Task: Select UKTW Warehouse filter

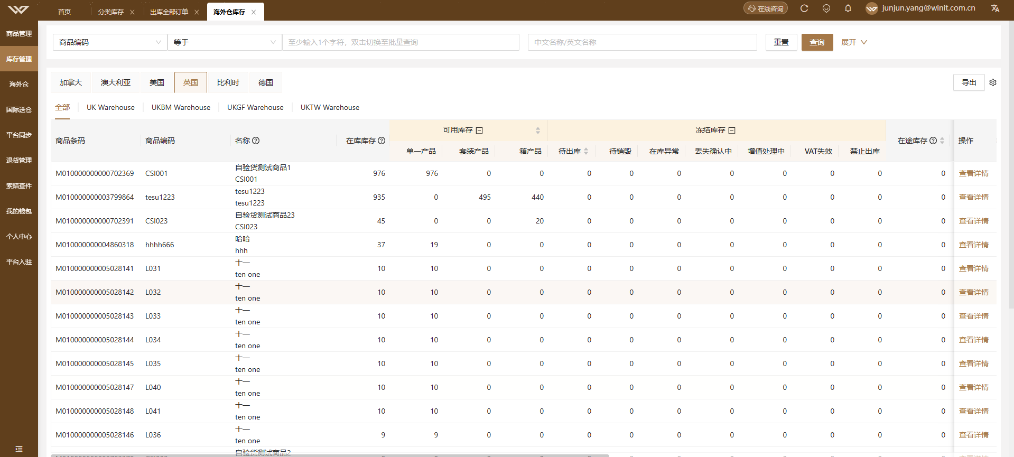Action: (x=330, y=107)
